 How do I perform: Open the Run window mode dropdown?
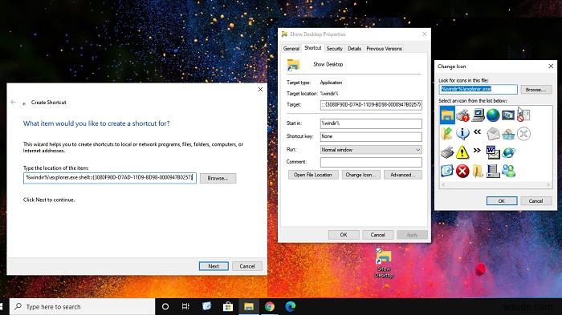[x=371, y=150]
